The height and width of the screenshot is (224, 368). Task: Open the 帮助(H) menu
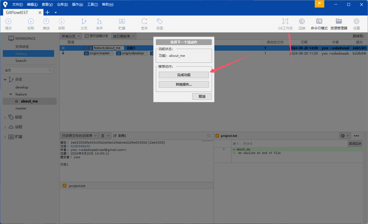[108, 4]
